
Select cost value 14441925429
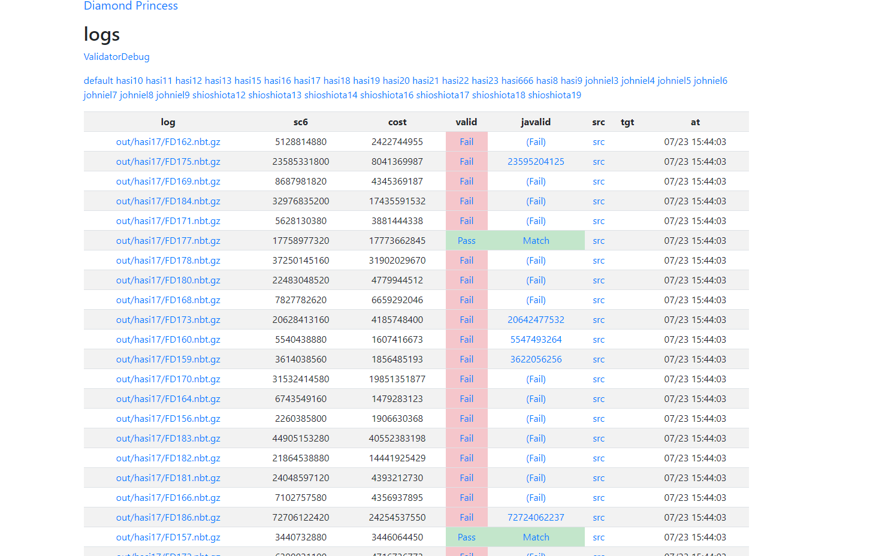pos(397,458)
